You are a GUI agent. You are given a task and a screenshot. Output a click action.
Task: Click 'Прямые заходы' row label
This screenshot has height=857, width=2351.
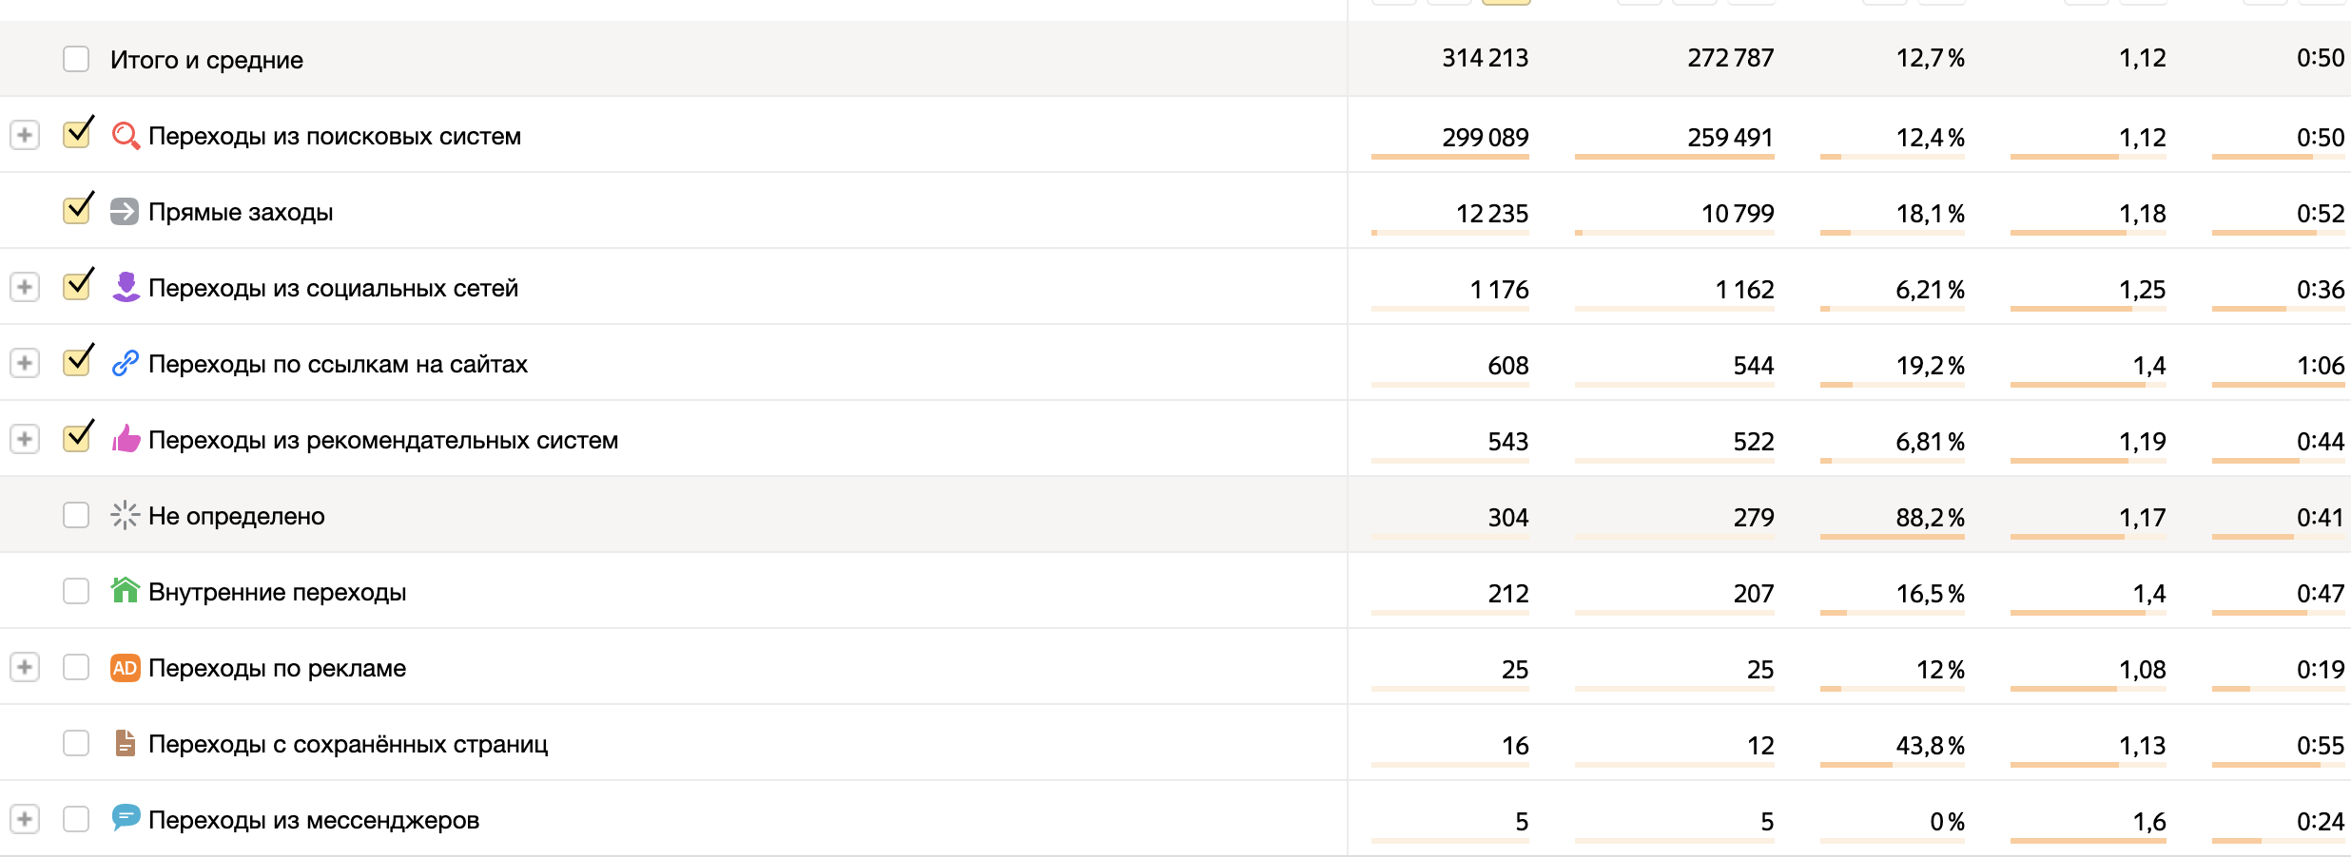tap(241, 212)
